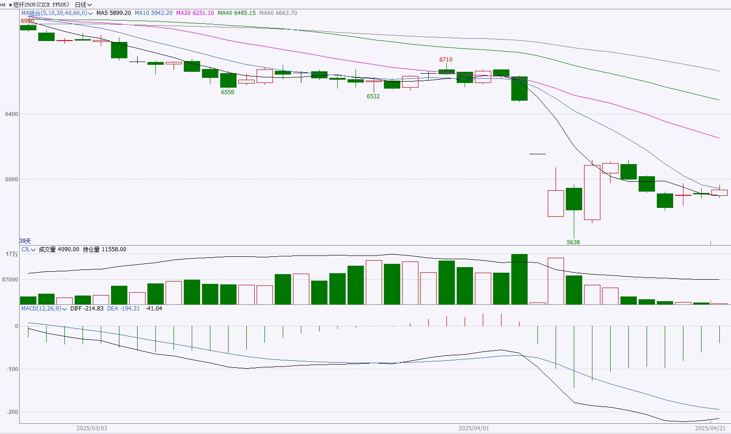The width and height of the screenshot is (731, 434).
Task: Click the MA5 5899.20 legend label
Action: (x=113, y=13)
